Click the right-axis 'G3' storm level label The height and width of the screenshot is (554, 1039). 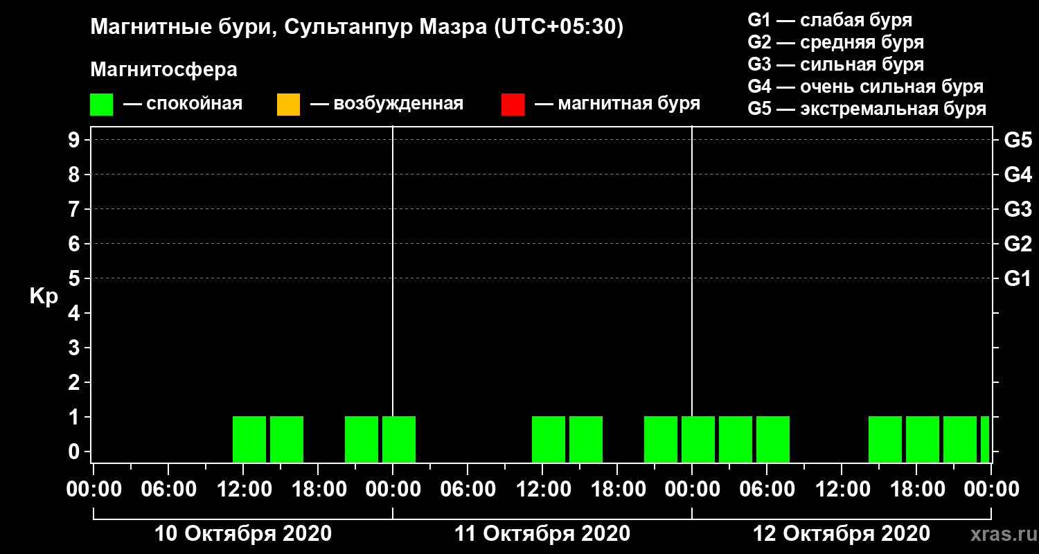1018,209
